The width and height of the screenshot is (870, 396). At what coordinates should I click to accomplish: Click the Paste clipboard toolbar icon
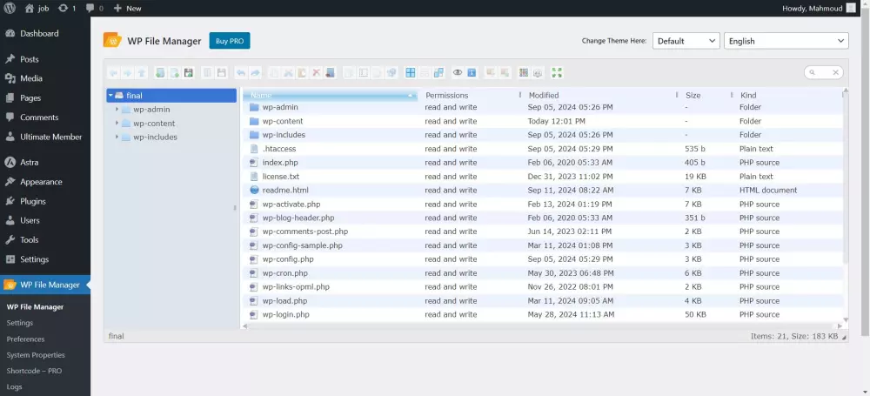(x=302, y=73)
